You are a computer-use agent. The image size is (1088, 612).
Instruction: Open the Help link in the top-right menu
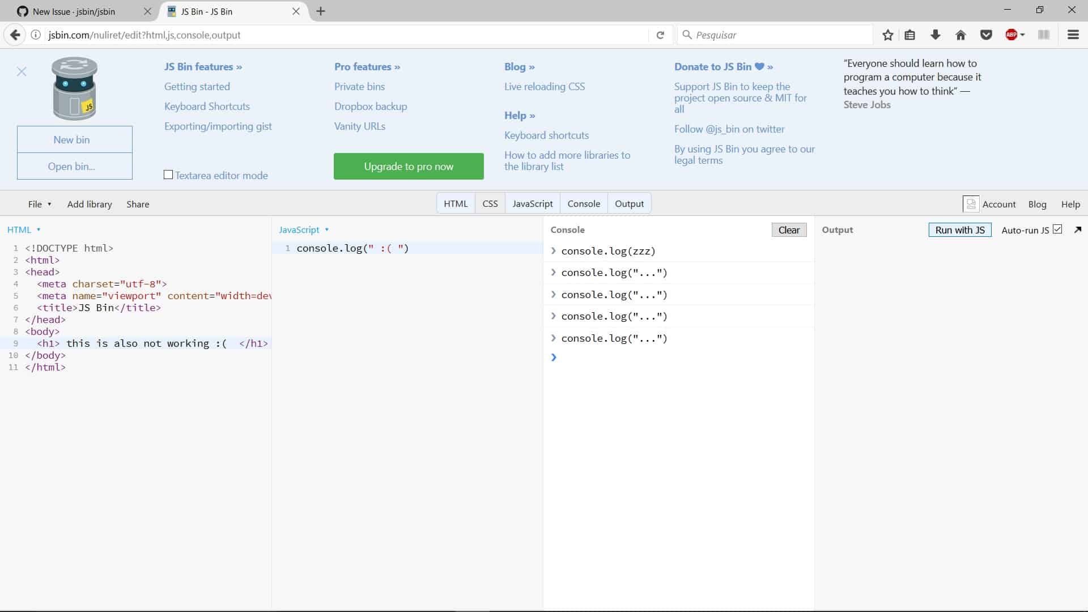1070,204
